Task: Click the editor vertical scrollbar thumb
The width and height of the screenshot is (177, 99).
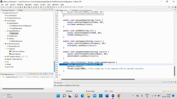Action: [175, 71]
